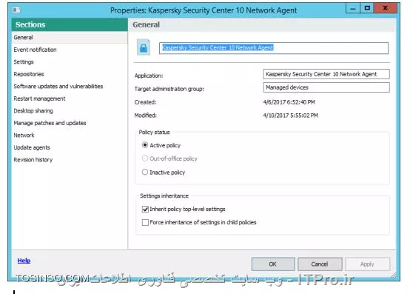Open the Repositories section
This screenshot has height=294, width=410.
point(70,74)
